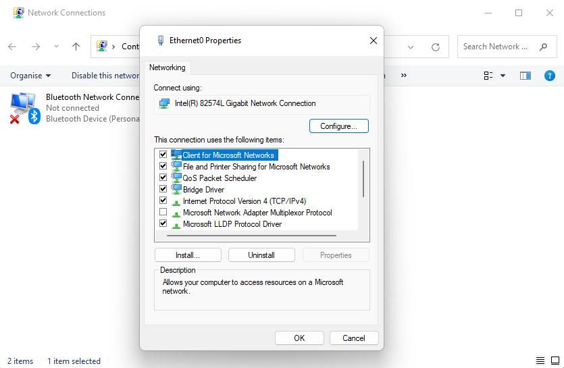Minimize the Network Connections window
564x368 pixels.
coord(488,13)
